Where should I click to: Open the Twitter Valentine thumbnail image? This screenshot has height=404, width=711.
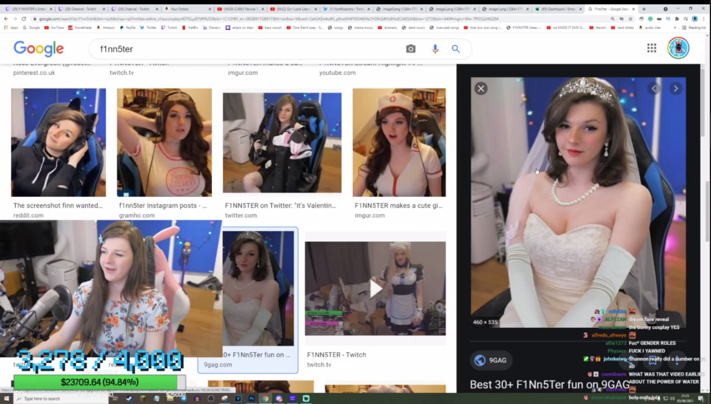[282, 143]
